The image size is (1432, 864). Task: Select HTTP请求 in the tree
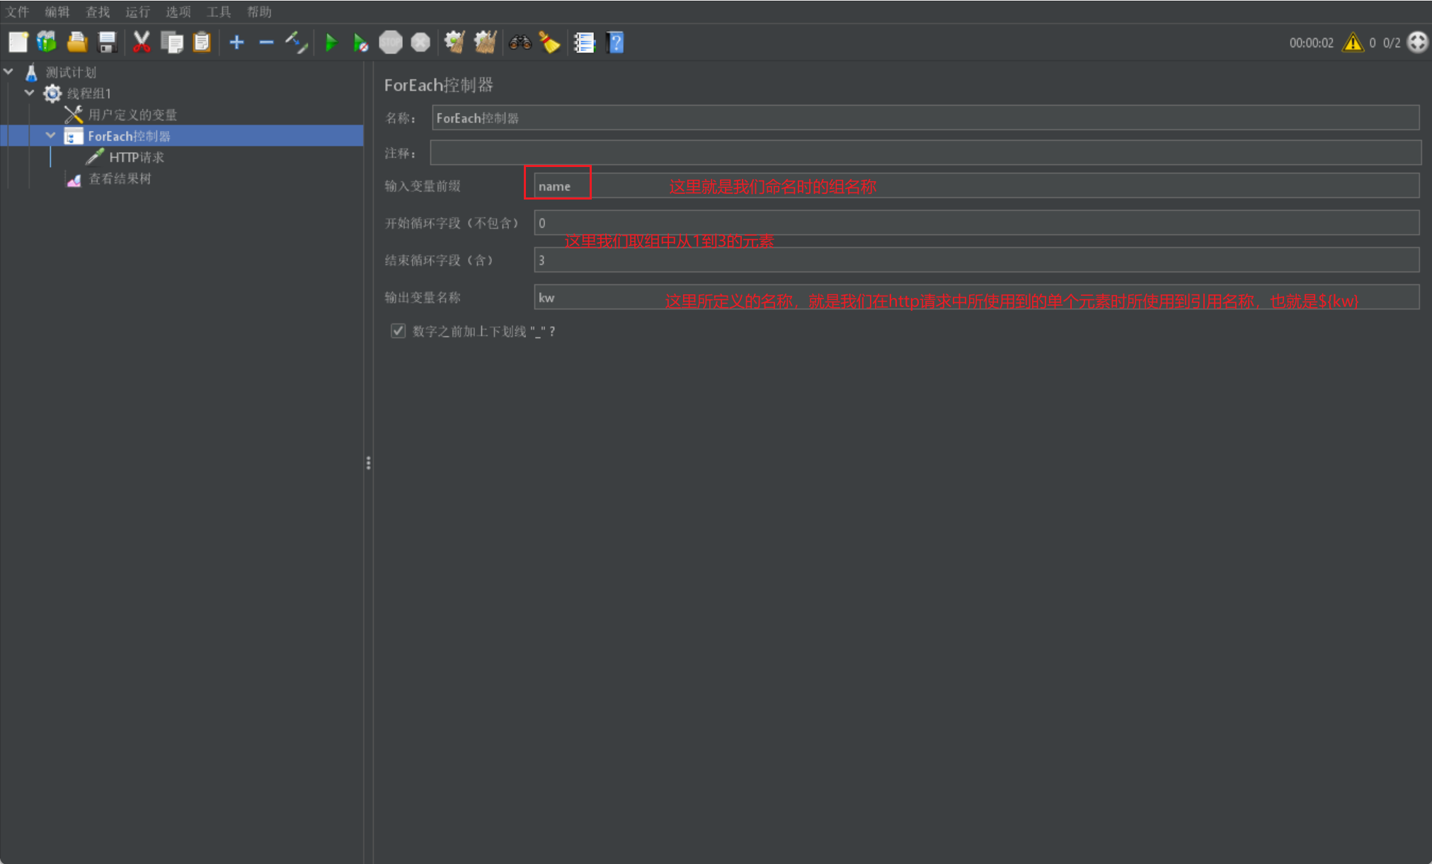pyautogui.click(x=136, y=157)
